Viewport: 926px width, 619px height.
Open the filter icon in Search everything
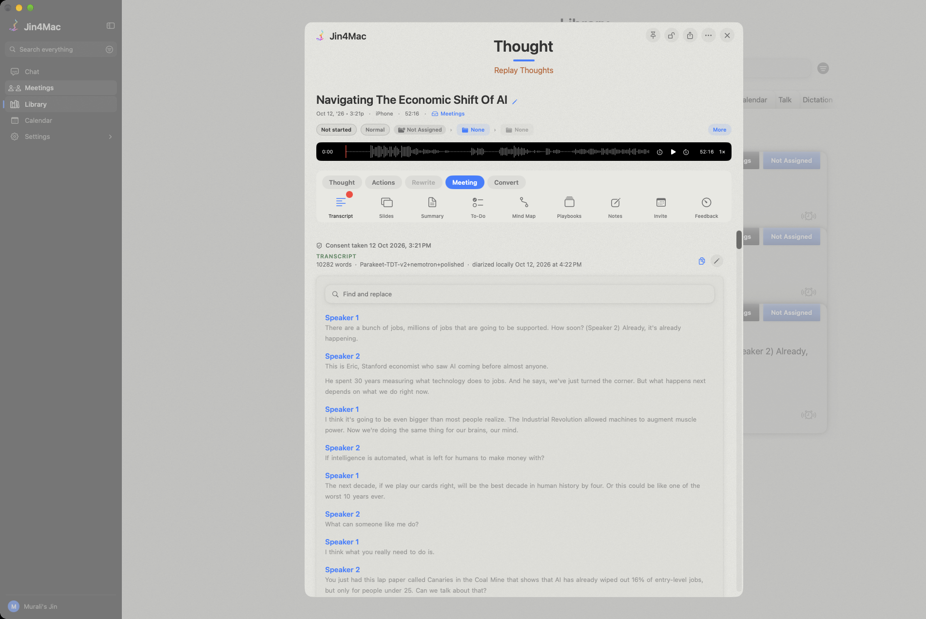coord(109,50)
